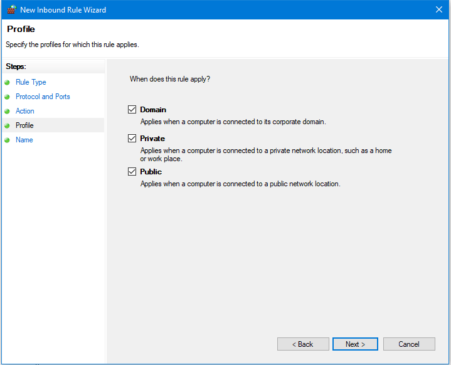The height and width of the screenshot is (365, 451).
Task: Close the New Inbound Rule Wizard window
Action: [439, 9]
